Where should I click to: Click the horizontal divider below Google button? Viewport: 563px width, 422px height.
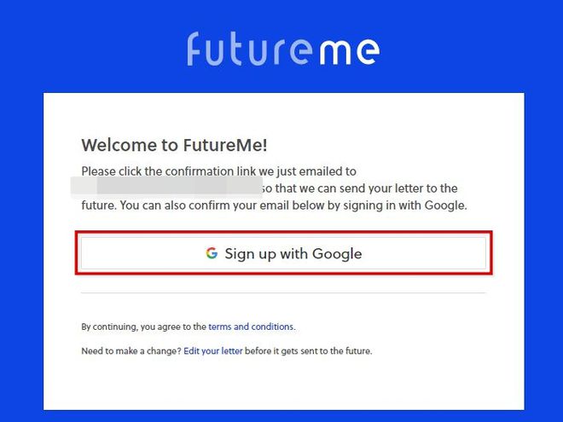point(284,292)
